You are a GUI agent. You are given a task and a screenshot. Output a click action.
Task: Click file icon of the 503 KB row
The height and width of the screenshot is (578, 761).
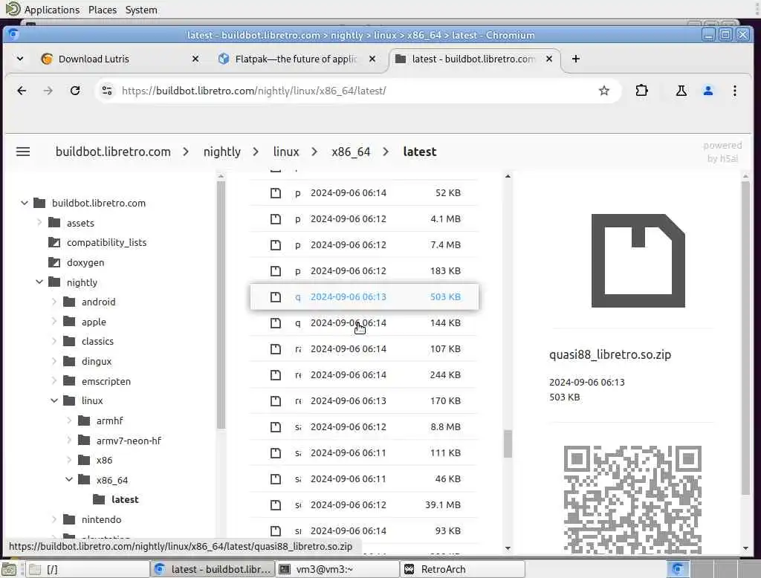pos(275,297)
